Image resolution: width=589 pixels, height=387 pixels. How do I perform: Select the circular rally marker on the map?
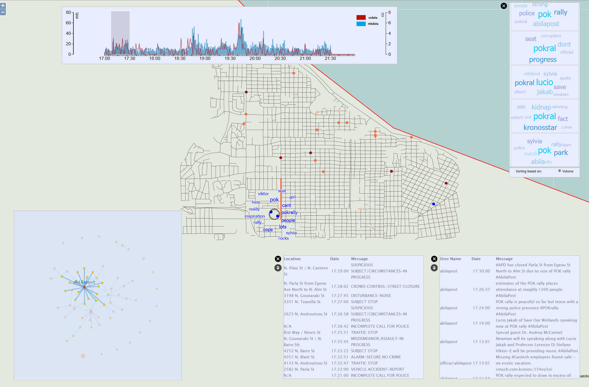click(274, 214)
